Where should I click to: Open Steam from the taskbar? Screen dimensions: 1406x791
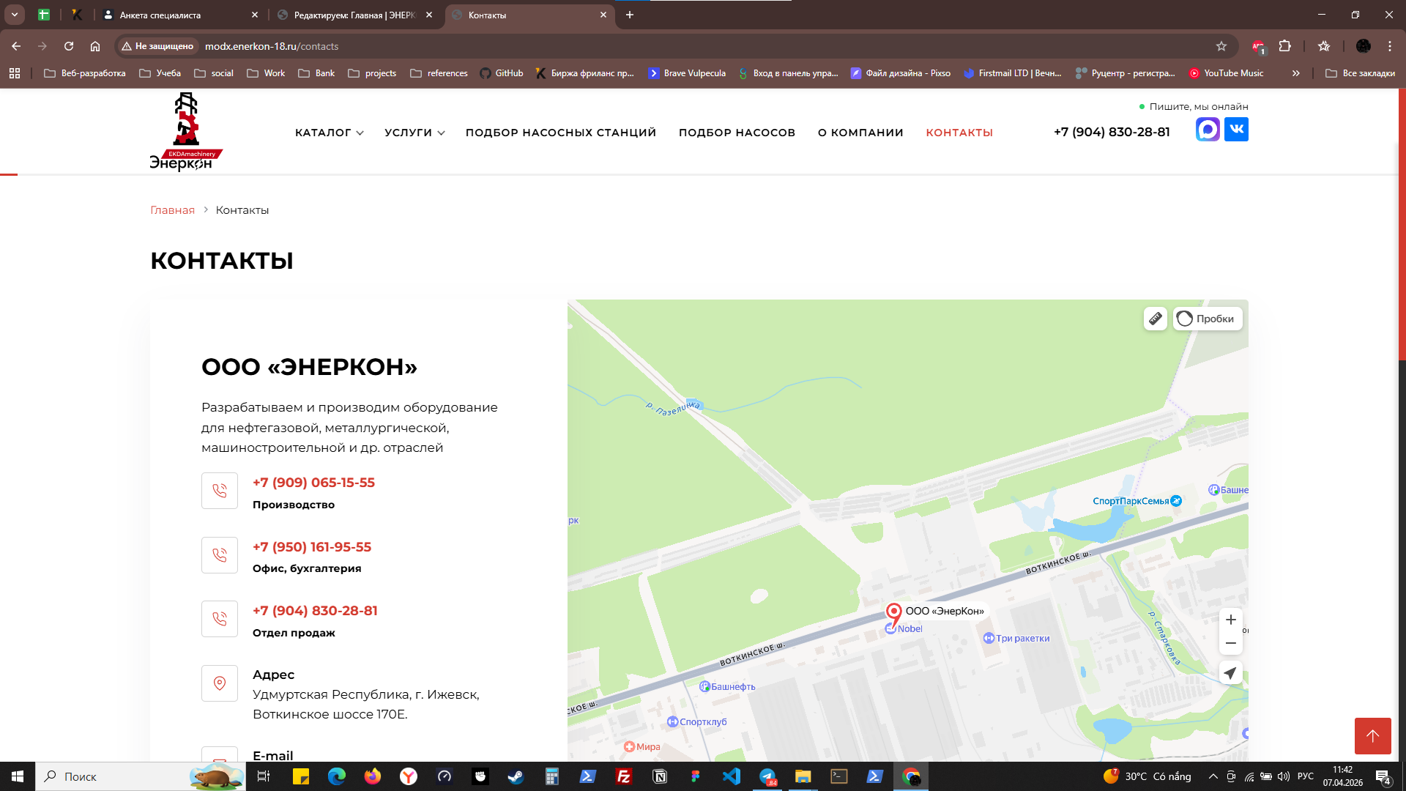click(x=516, y=776)
